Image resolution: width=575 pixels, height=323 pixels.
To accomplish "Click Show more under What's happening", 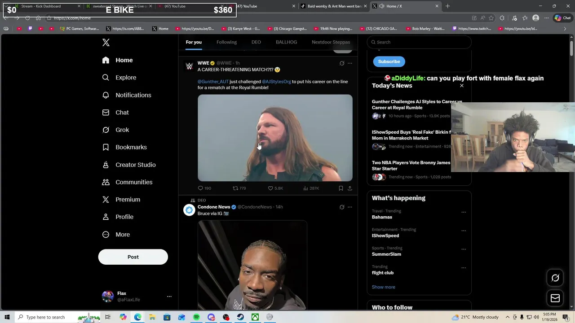I will point(384,287).
